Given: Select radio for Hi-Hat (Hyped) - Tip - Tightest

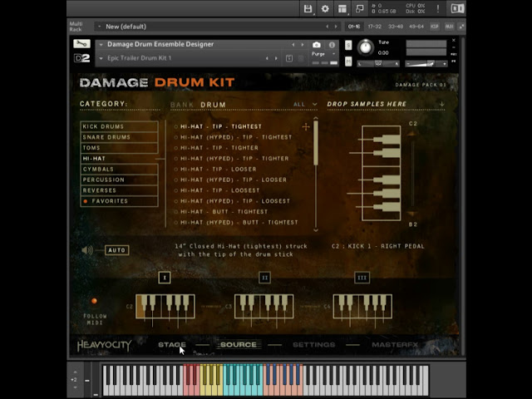Looking at the screenshot, I should click(175, 137).
